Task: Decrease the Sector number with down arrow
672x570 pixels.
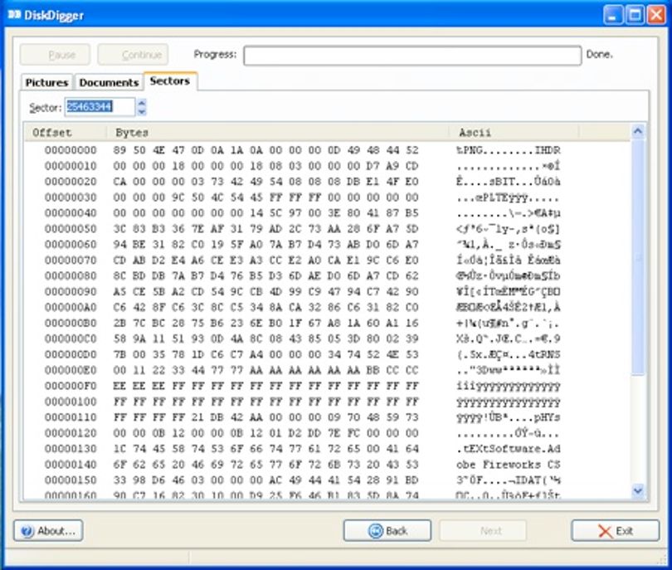Action: click(141, 111)
